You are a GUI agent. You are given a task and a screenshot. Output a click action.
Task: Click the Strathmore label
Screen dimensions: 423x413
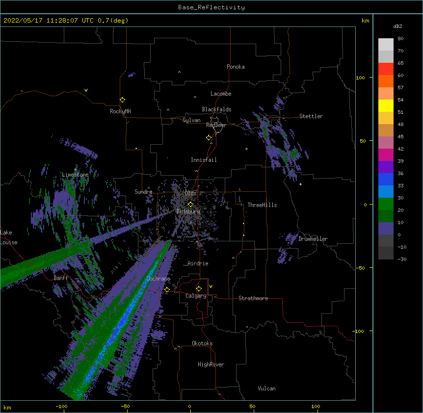pyautogui.click(x=253, y=298)
